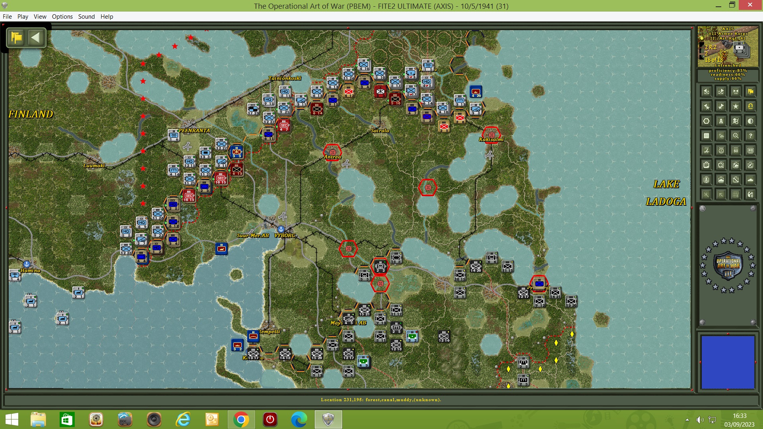Click the left flag with star icon
The height and width of the screenshot is (429, 763).
(x=706, y=106)
